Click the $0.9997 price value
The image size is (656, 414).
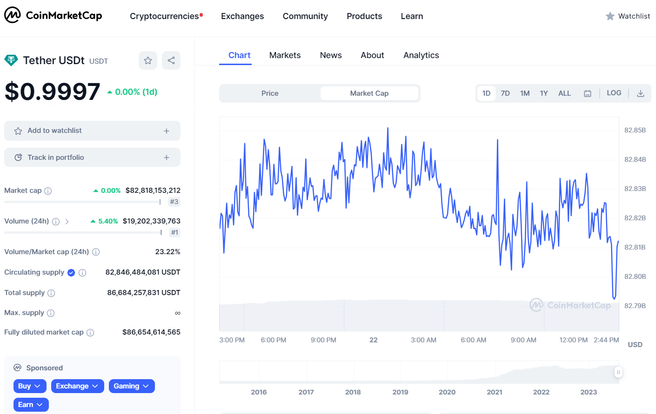53,92
